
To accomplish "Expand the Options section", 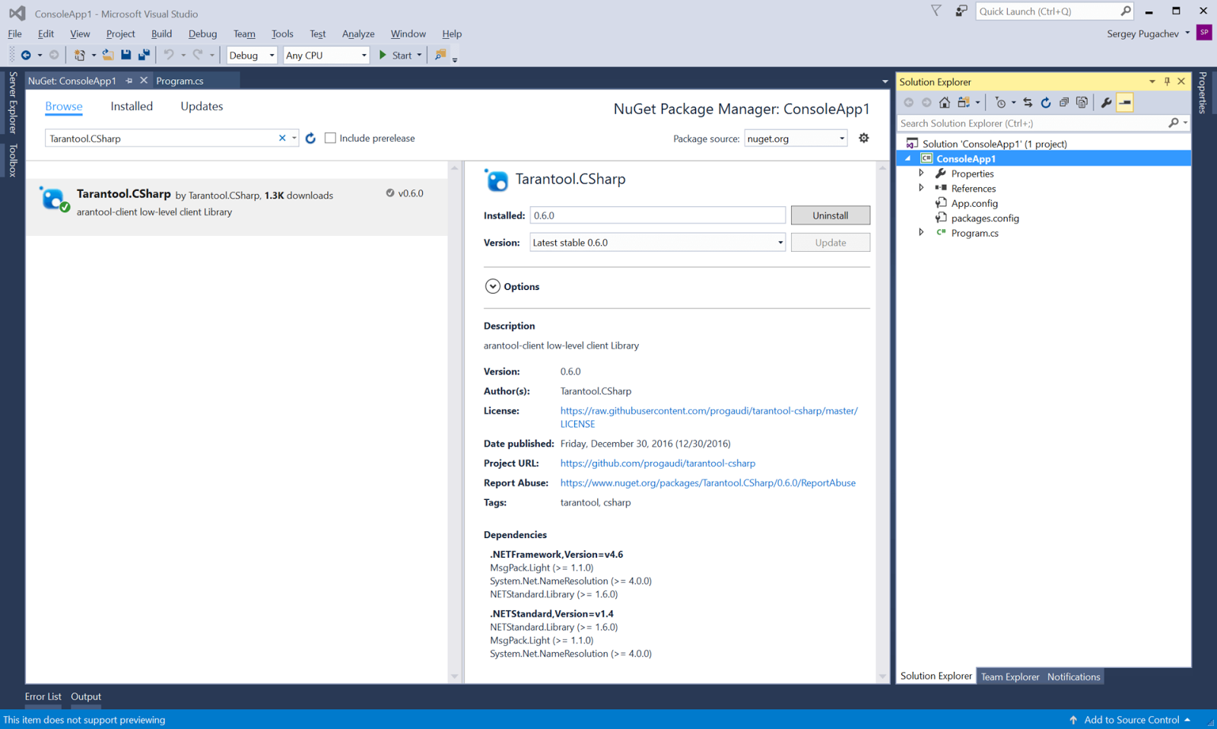I will [x=493, y=287].
